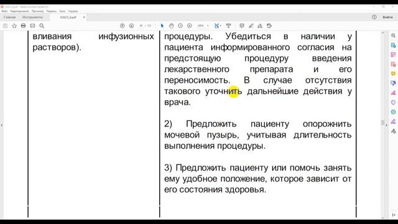
Task: Go to previous page up arrow
Action: click(123, 26)
